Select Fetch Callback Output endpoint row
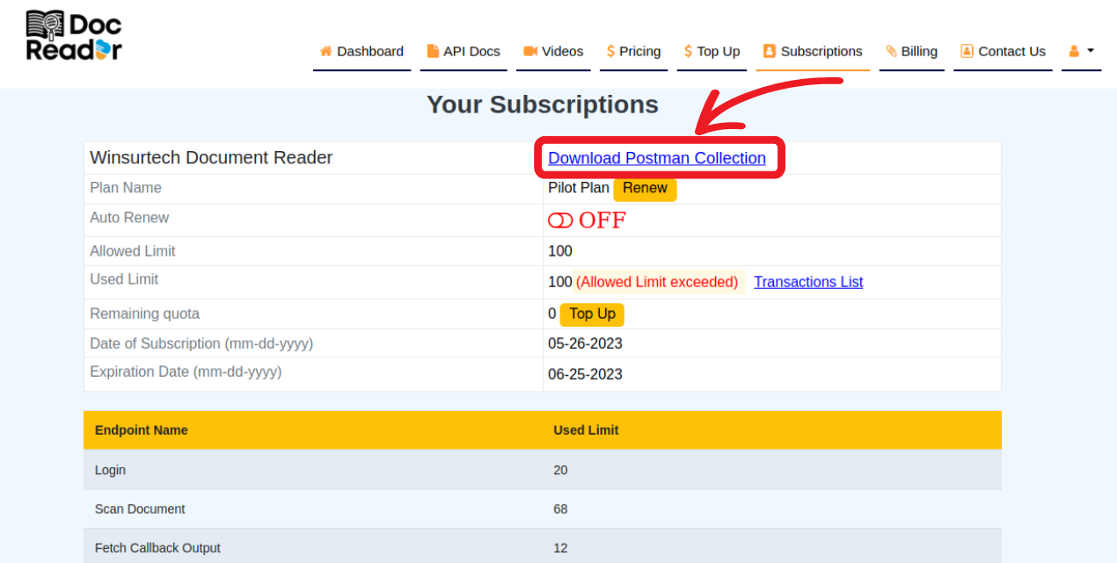 pyautogui.click(x=543, y=547)
